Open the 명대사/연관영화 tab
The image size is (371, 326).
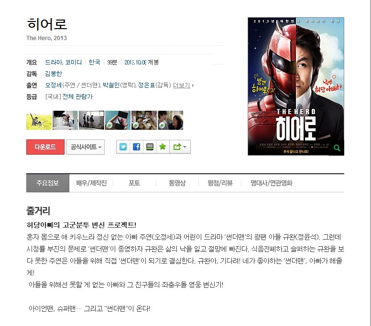(272, 183)
